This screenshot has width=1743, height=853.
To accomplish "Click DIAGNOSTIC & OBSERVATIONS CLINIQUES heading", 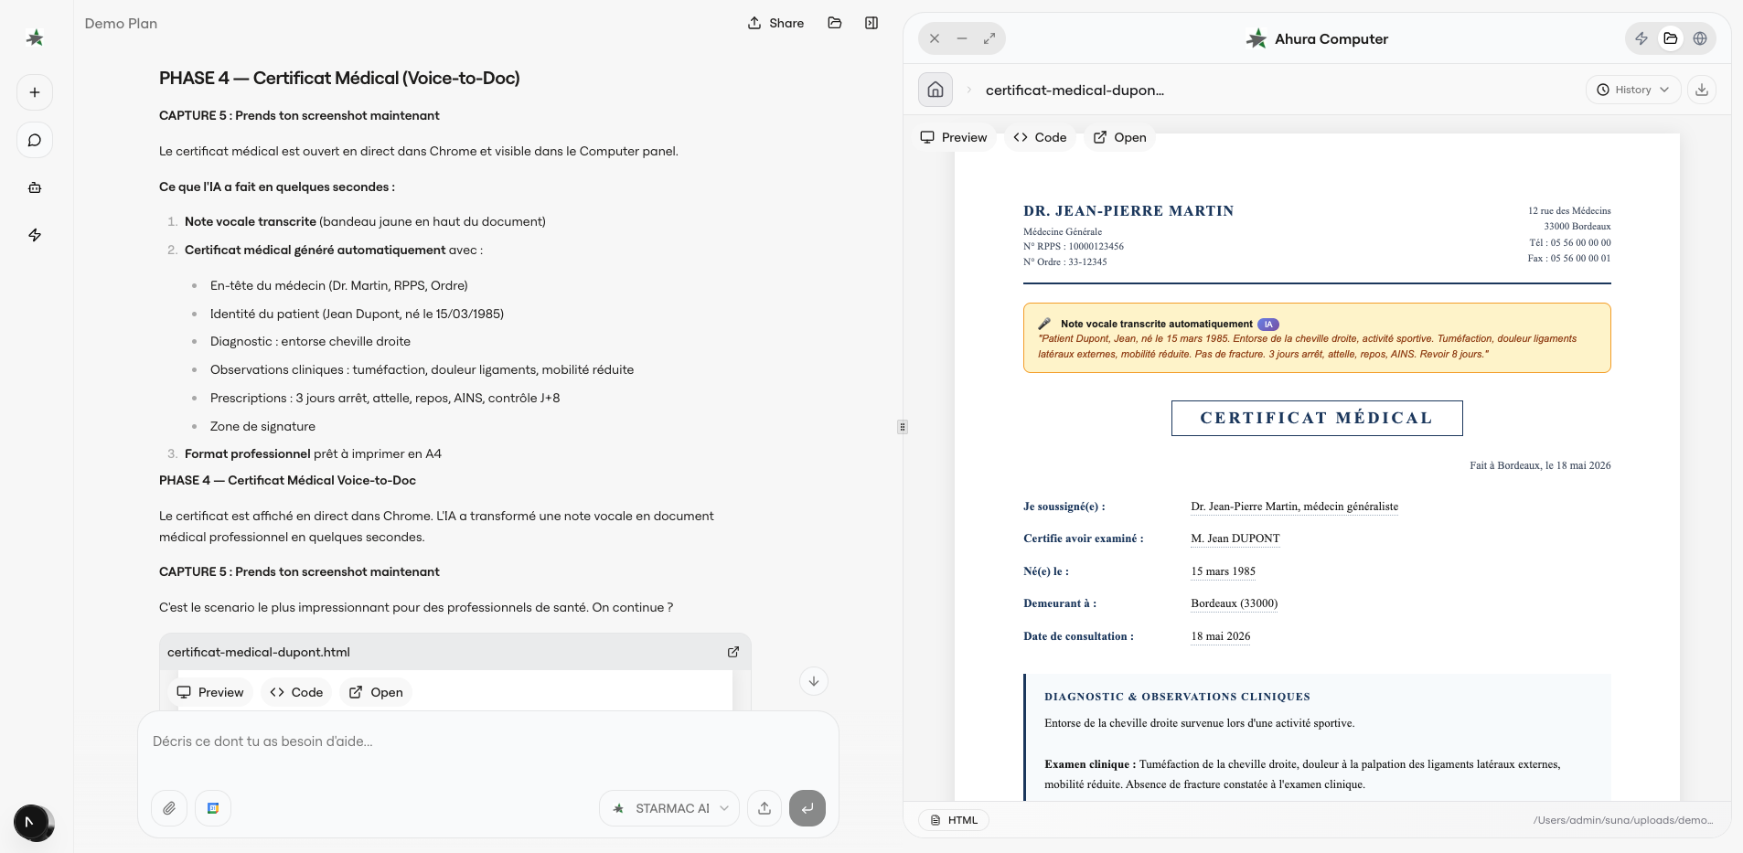I will coord(1178,697).
